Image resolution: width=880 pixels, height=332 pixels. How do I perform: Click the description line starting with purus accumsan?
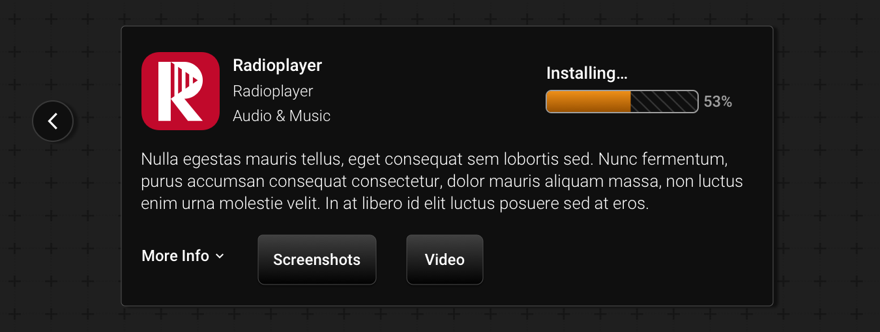(442, 182)
